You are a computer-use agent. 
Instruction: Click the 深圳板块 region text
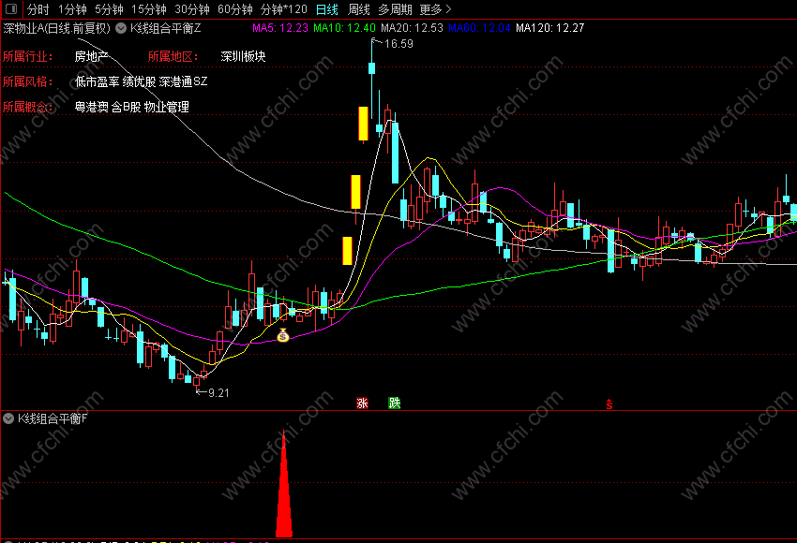tap(243, 56)
